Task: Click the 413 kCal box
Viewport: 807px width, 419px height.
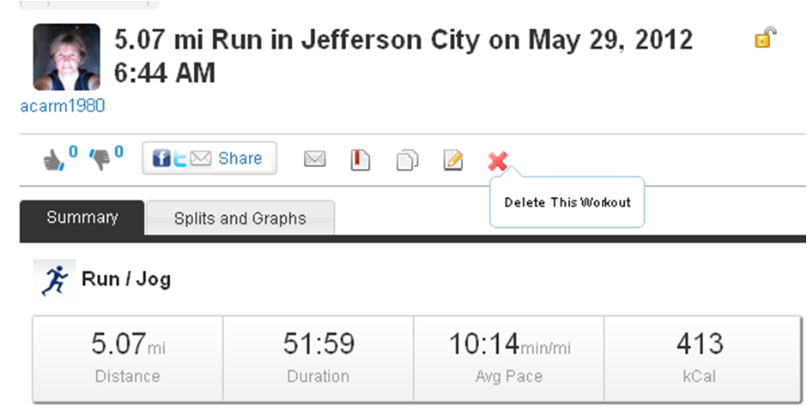Action: pos(699,358)
